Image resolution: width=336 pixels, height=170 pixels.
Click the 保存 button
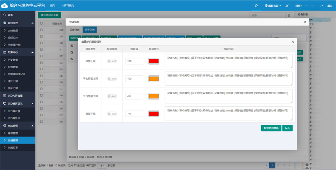tap(288, 128)
